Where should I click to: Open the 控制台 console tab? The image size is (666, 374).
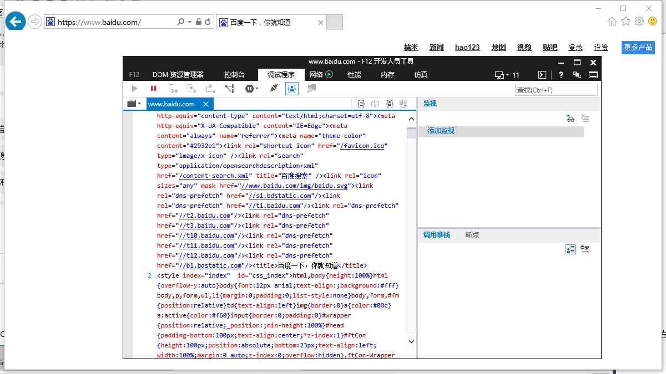pos(234,75)
